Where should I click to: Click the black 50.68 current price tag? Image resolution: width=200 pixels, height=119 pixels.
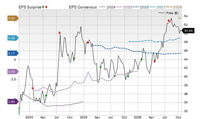188,31
